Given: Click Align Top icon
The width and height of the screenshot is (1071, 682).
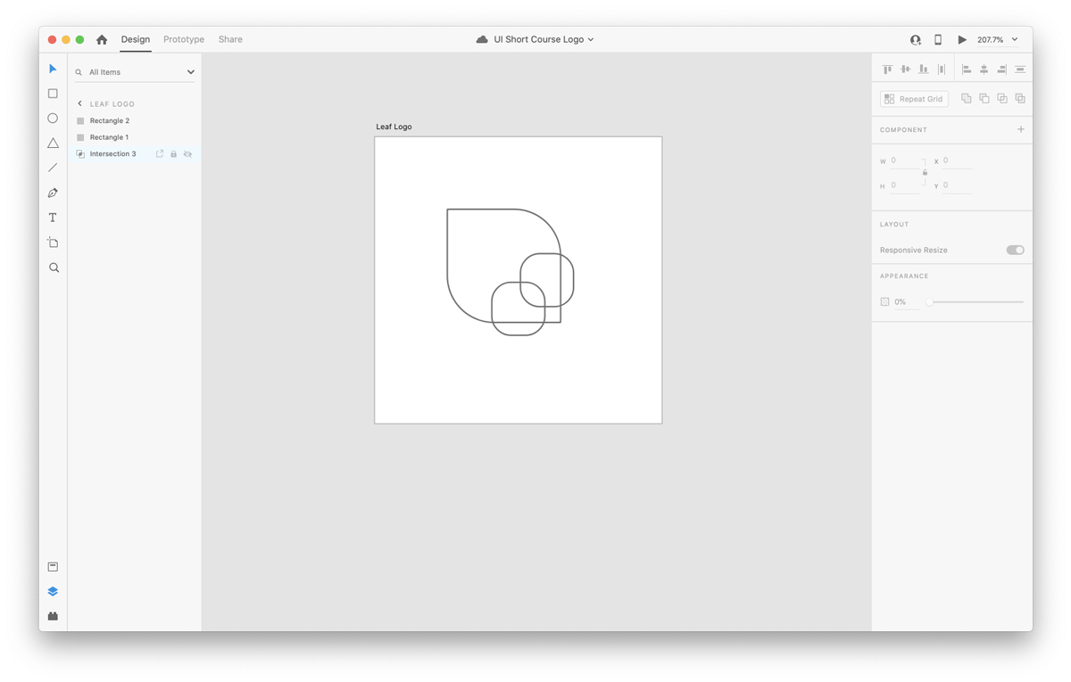Looking at the screenshot, I should pyautogui.click(x=887, y=69).
